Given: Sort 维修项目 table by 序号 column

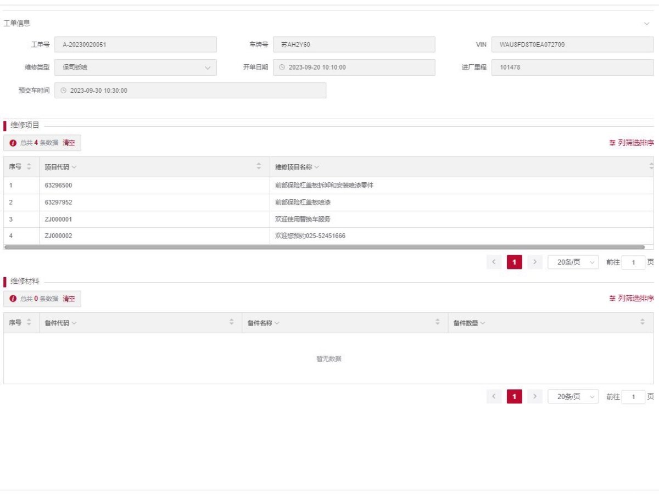Looking at the screenshot, I should point(29,167).
